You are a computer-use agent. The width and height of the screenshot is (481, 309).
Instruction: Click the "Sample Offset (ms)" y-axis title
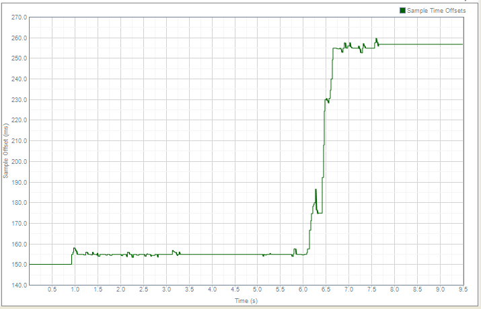tap(6, 151)
